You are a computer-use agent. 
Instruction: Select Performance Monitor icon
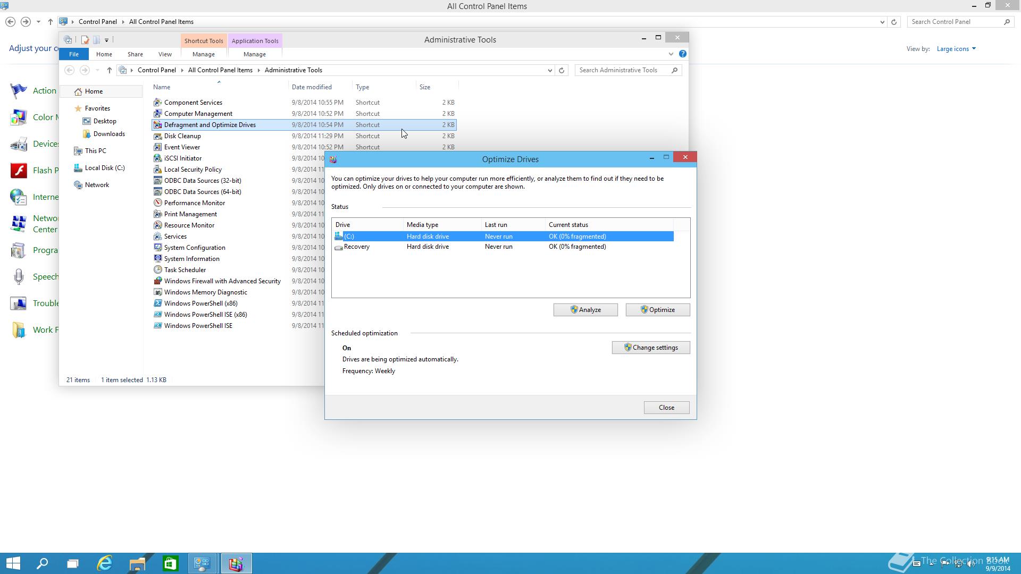pos(157,203)
